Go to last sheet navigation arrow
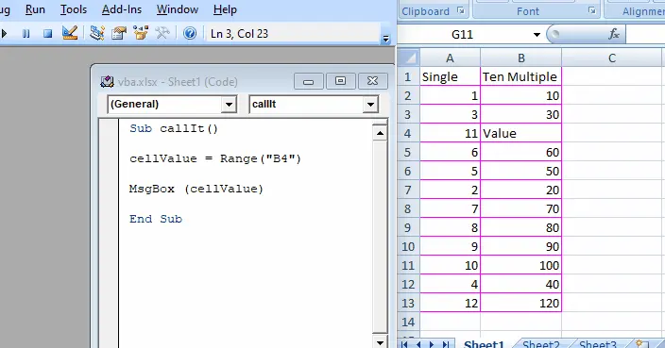The height and width of the screenshot is (348, 665). [446, 344]
